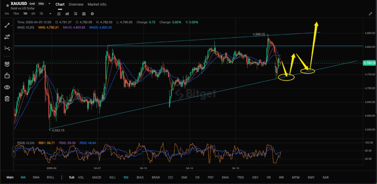This screenshot has height=184, width=377.
Task: Switch to the Overview tab
Action: click(76, 4)
